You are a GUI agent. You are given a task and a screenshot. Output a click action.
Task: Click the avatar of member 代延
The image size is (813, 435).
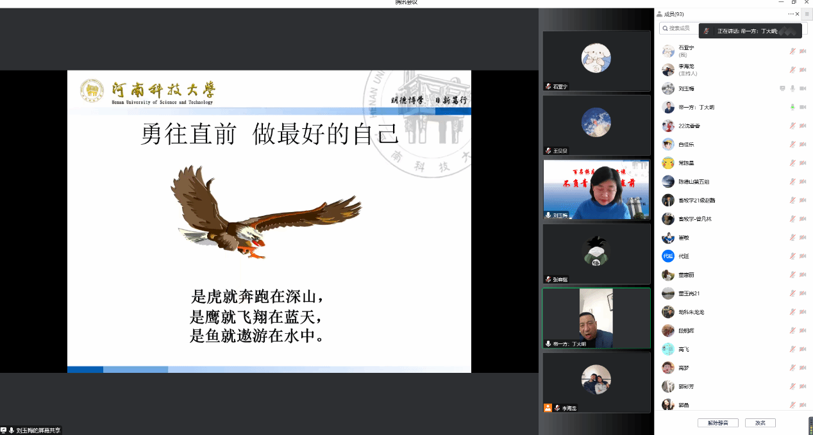coord(668,256)
